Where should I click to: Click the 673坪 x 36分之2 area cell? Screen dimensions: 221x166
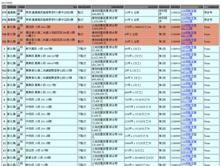pyautogui.click(x=141, y=150)
